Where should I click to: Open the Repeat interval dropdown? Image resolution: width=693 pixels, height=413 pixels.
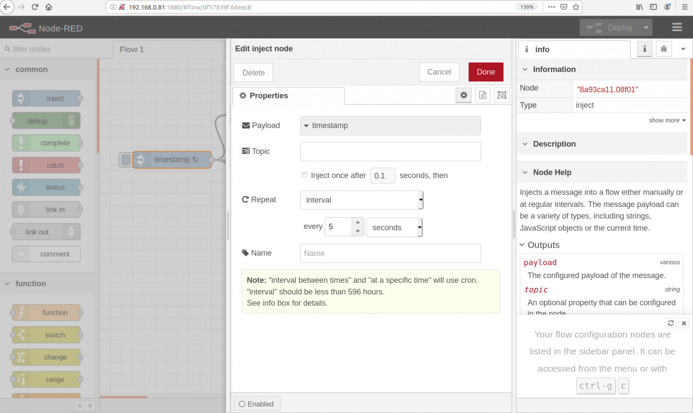pos(361,200)
